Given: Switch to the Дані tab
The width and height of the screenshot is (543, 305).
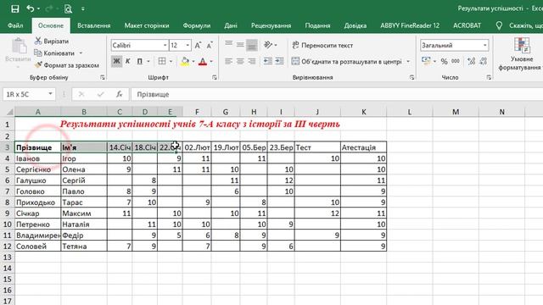Looking at the screenshot, I should [231, 25].
